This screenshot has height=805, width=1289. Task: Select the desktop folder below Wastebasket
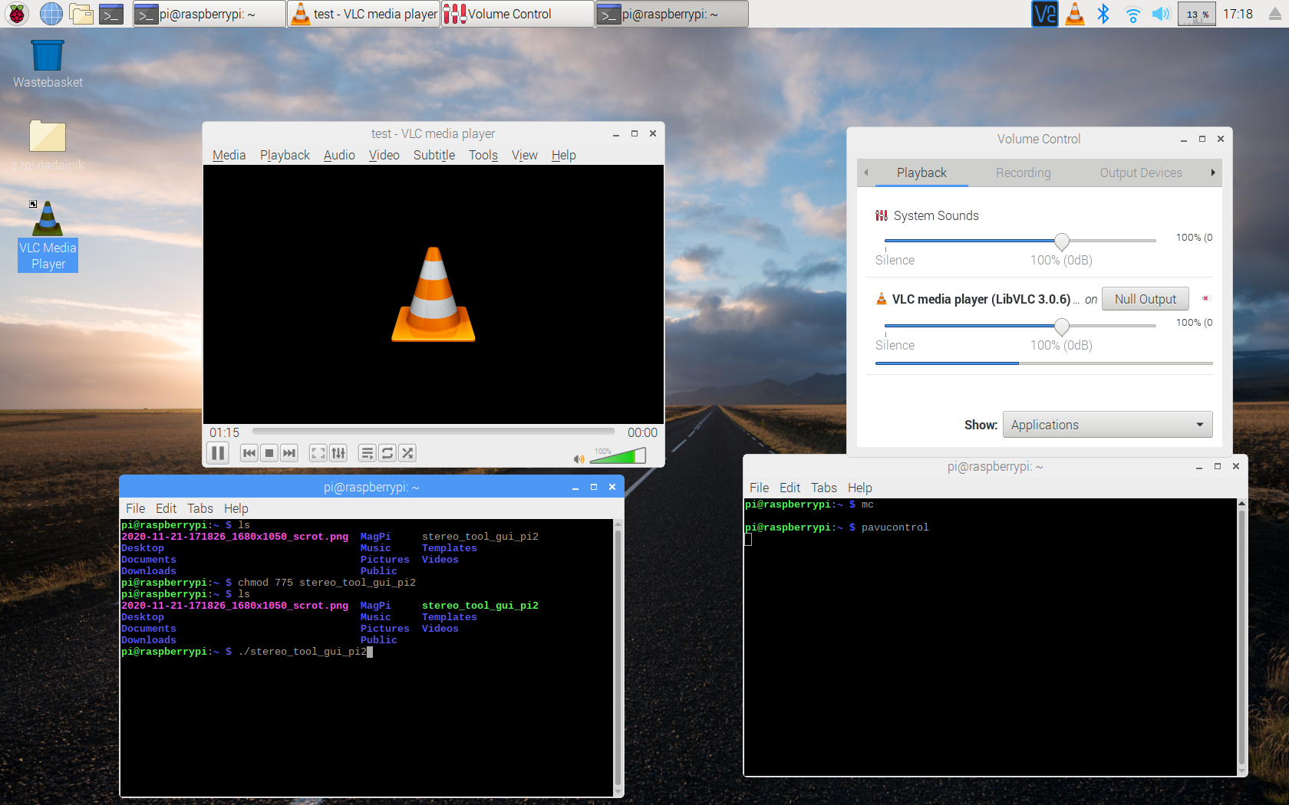(48, 146)
